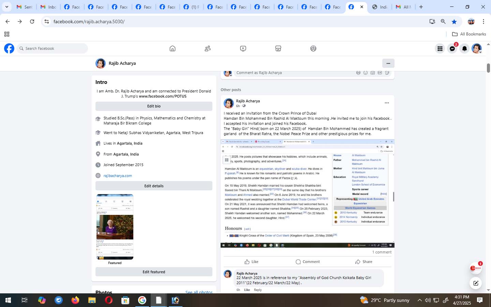The image size is (491, 307).
Task: Switch to the Gmail Inbox tab
Action: pyautogui.click(x=48, y=7)
